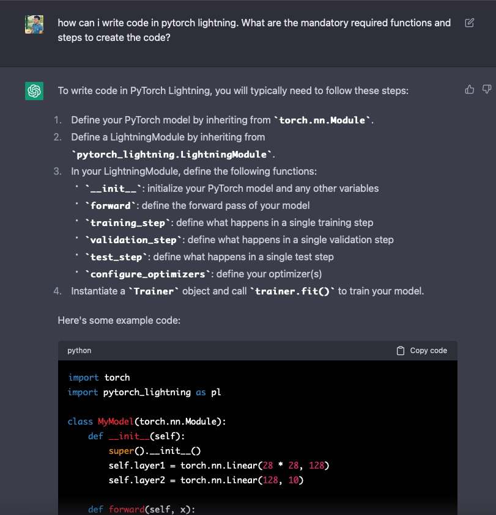Click the clipboard icon in code header
496x515 pixels.
point(401,351)
